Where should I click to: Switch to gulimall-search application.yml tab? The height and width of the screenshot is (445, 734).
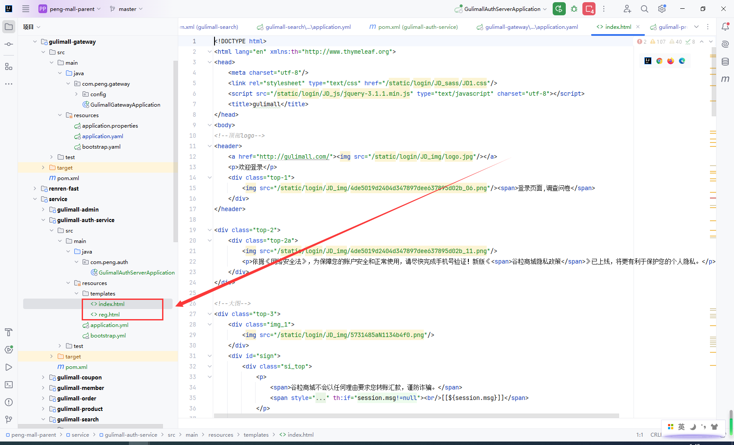304,27
